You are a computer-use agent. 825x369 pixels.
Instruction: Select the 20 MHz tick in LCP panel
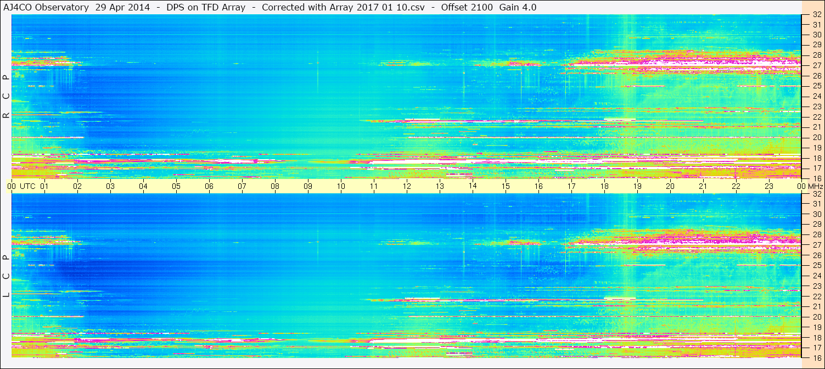pyautogui.click(x=817, y=317)
